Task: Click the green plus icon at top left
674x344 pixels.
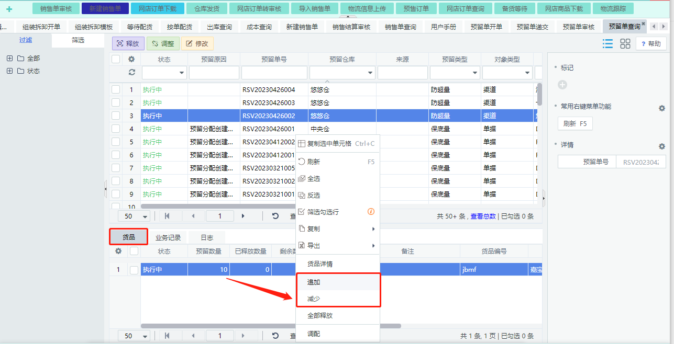Action: coord(9,9)
